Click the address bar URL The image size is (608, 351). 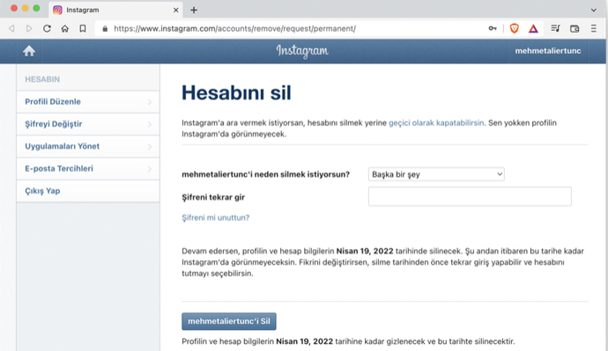234,29
